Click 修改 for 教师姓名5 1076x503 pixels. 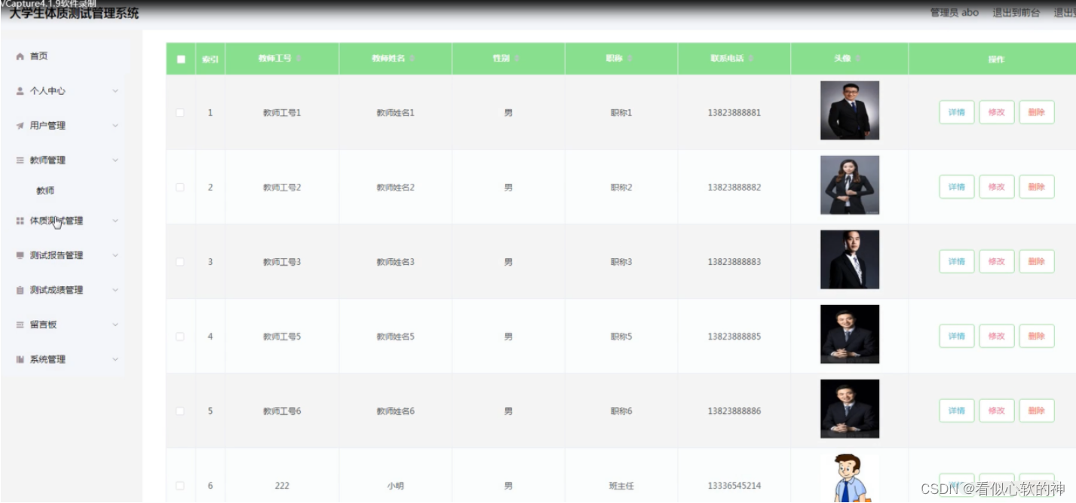(x=997, y=336)
